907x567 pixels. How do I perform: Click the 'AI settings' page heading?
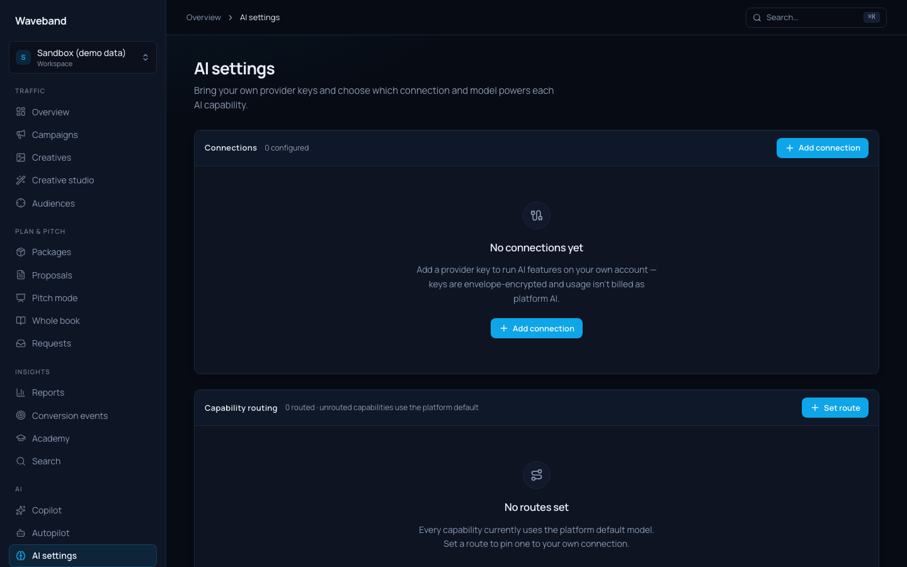[x=234, y=69]
